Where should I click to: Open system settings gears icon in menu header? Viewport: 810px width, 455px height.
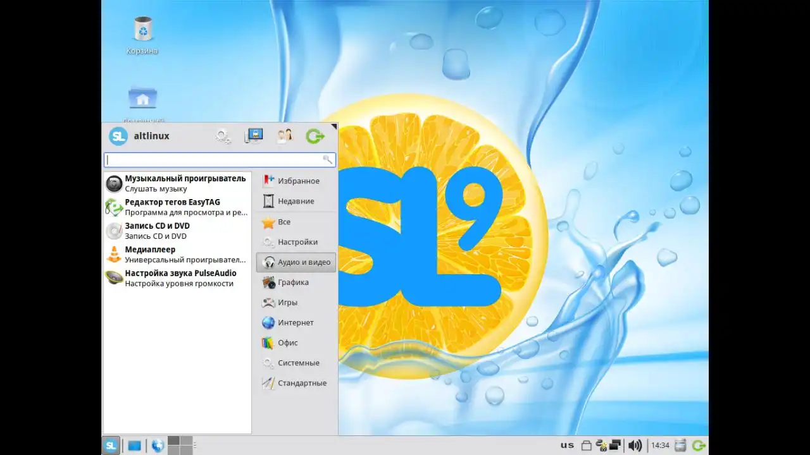223,136
